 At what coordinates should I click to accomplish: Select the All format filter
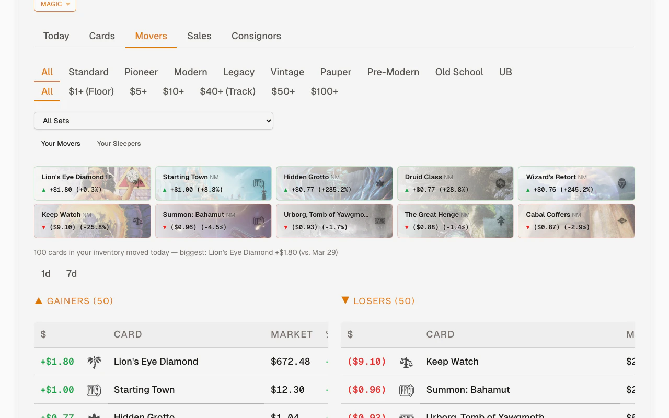click(x=47, y=72)
